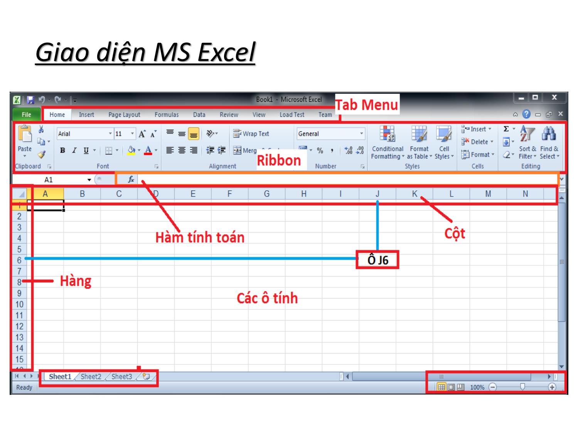
Task: Switch to the Sheet3 worksheet tab
Action: [121, 376]
